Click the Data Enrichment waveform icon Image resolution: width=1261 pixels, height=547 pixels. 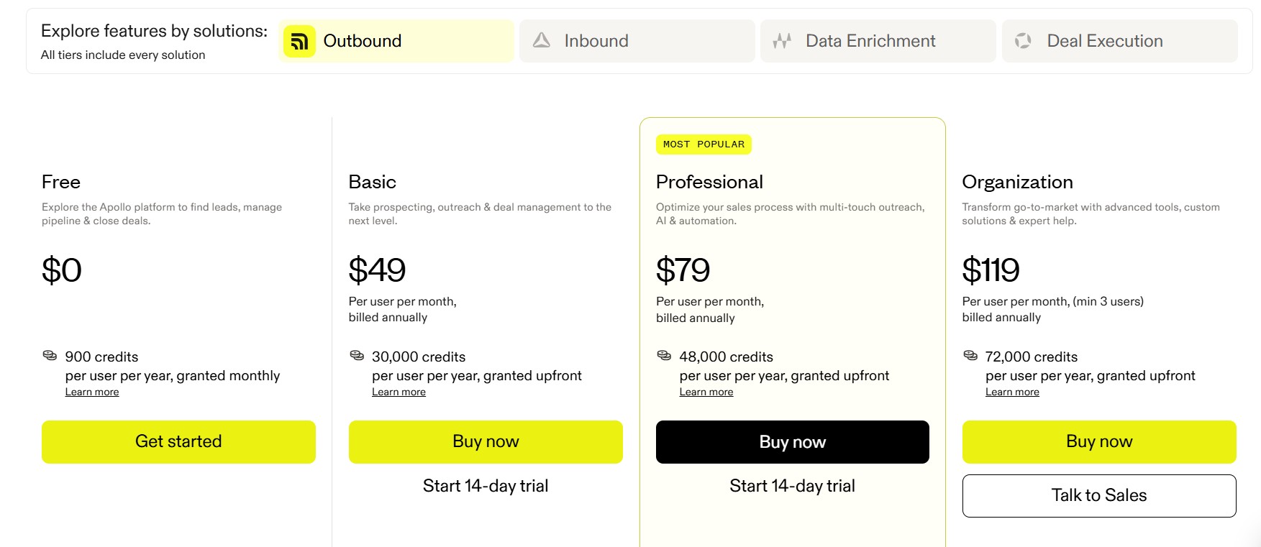782,40
